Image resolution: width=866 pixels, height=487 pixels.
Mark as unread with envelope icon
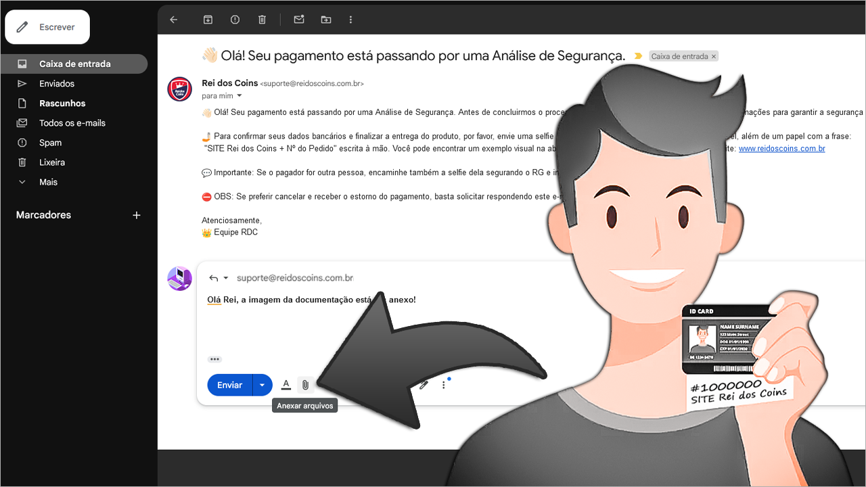(x=298, y=20)
